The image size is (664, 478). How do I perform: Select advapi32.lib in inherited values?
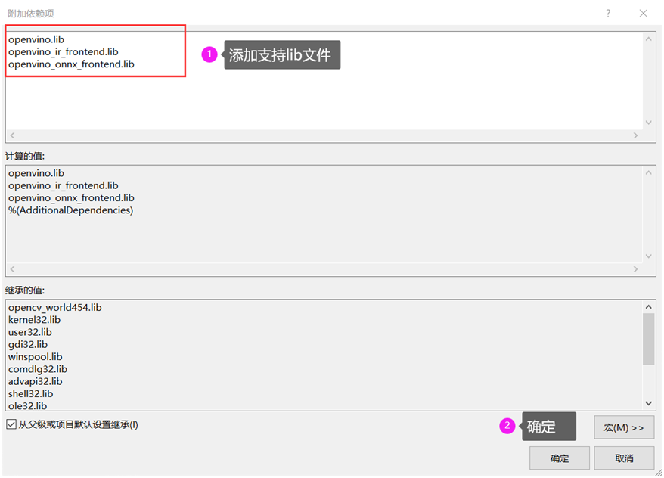click(x=35, y=381)
